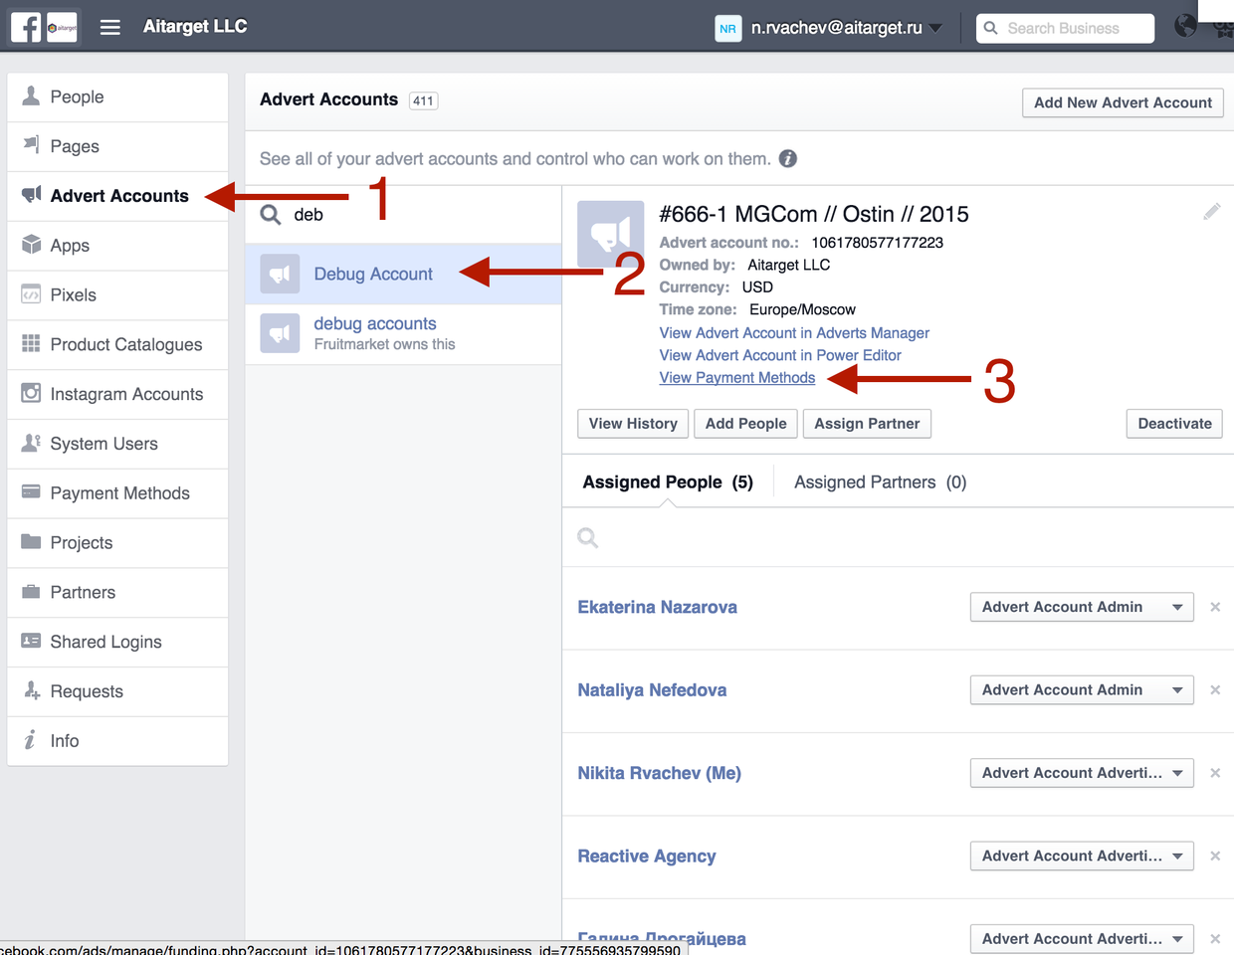Click the Payment Methods card icon
Viewport: 1234px width, 955px height.
(x=31, y=491)
